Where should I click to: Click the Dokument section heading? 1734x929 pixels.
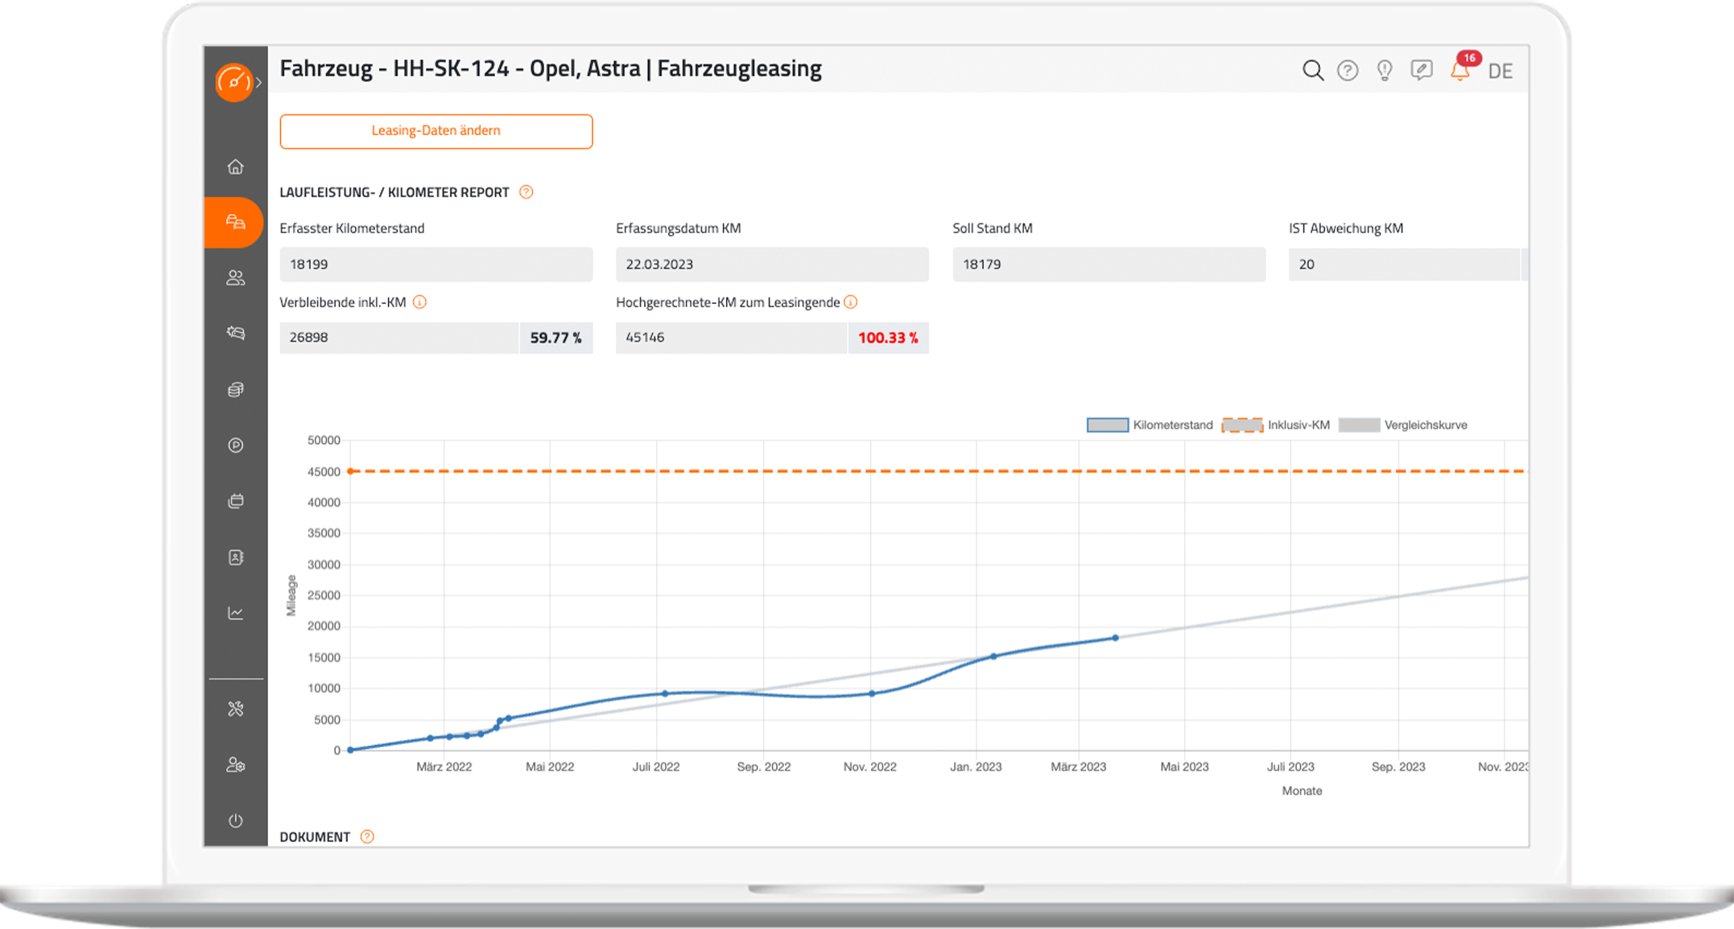coord(315,837)
